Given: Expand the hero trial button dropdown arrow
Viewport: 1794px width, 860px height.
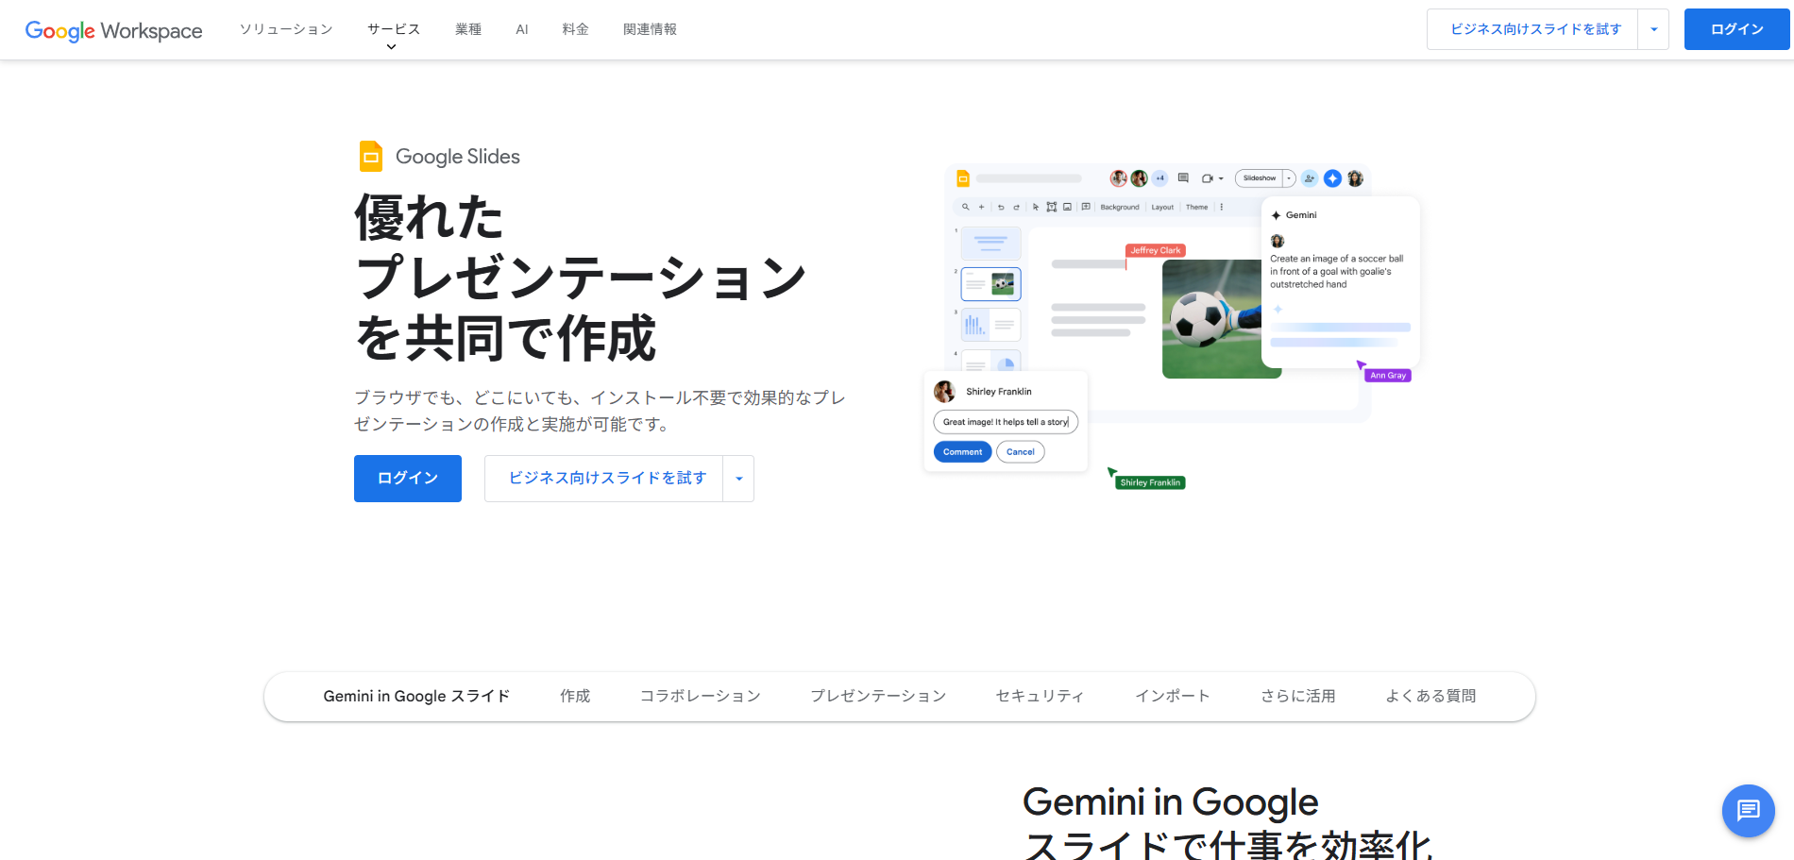Looking at the screenshot, I should tap(738, 479).
